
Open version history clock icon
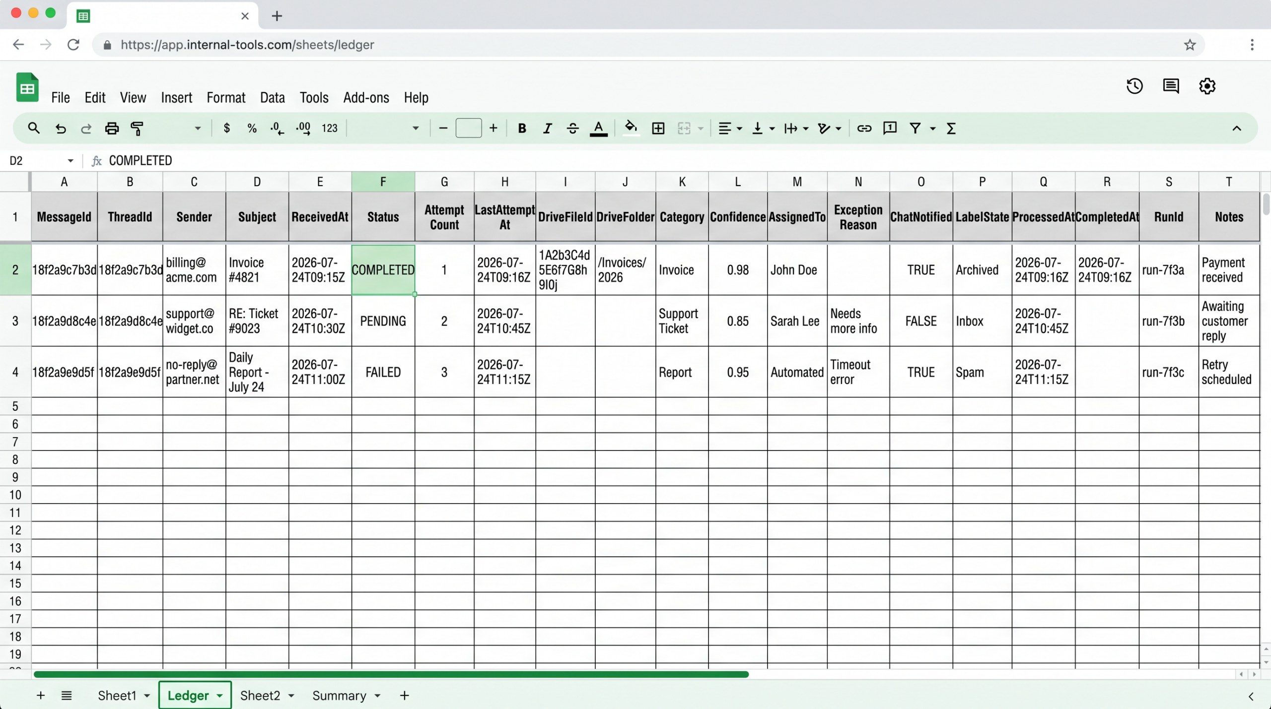1134,86
